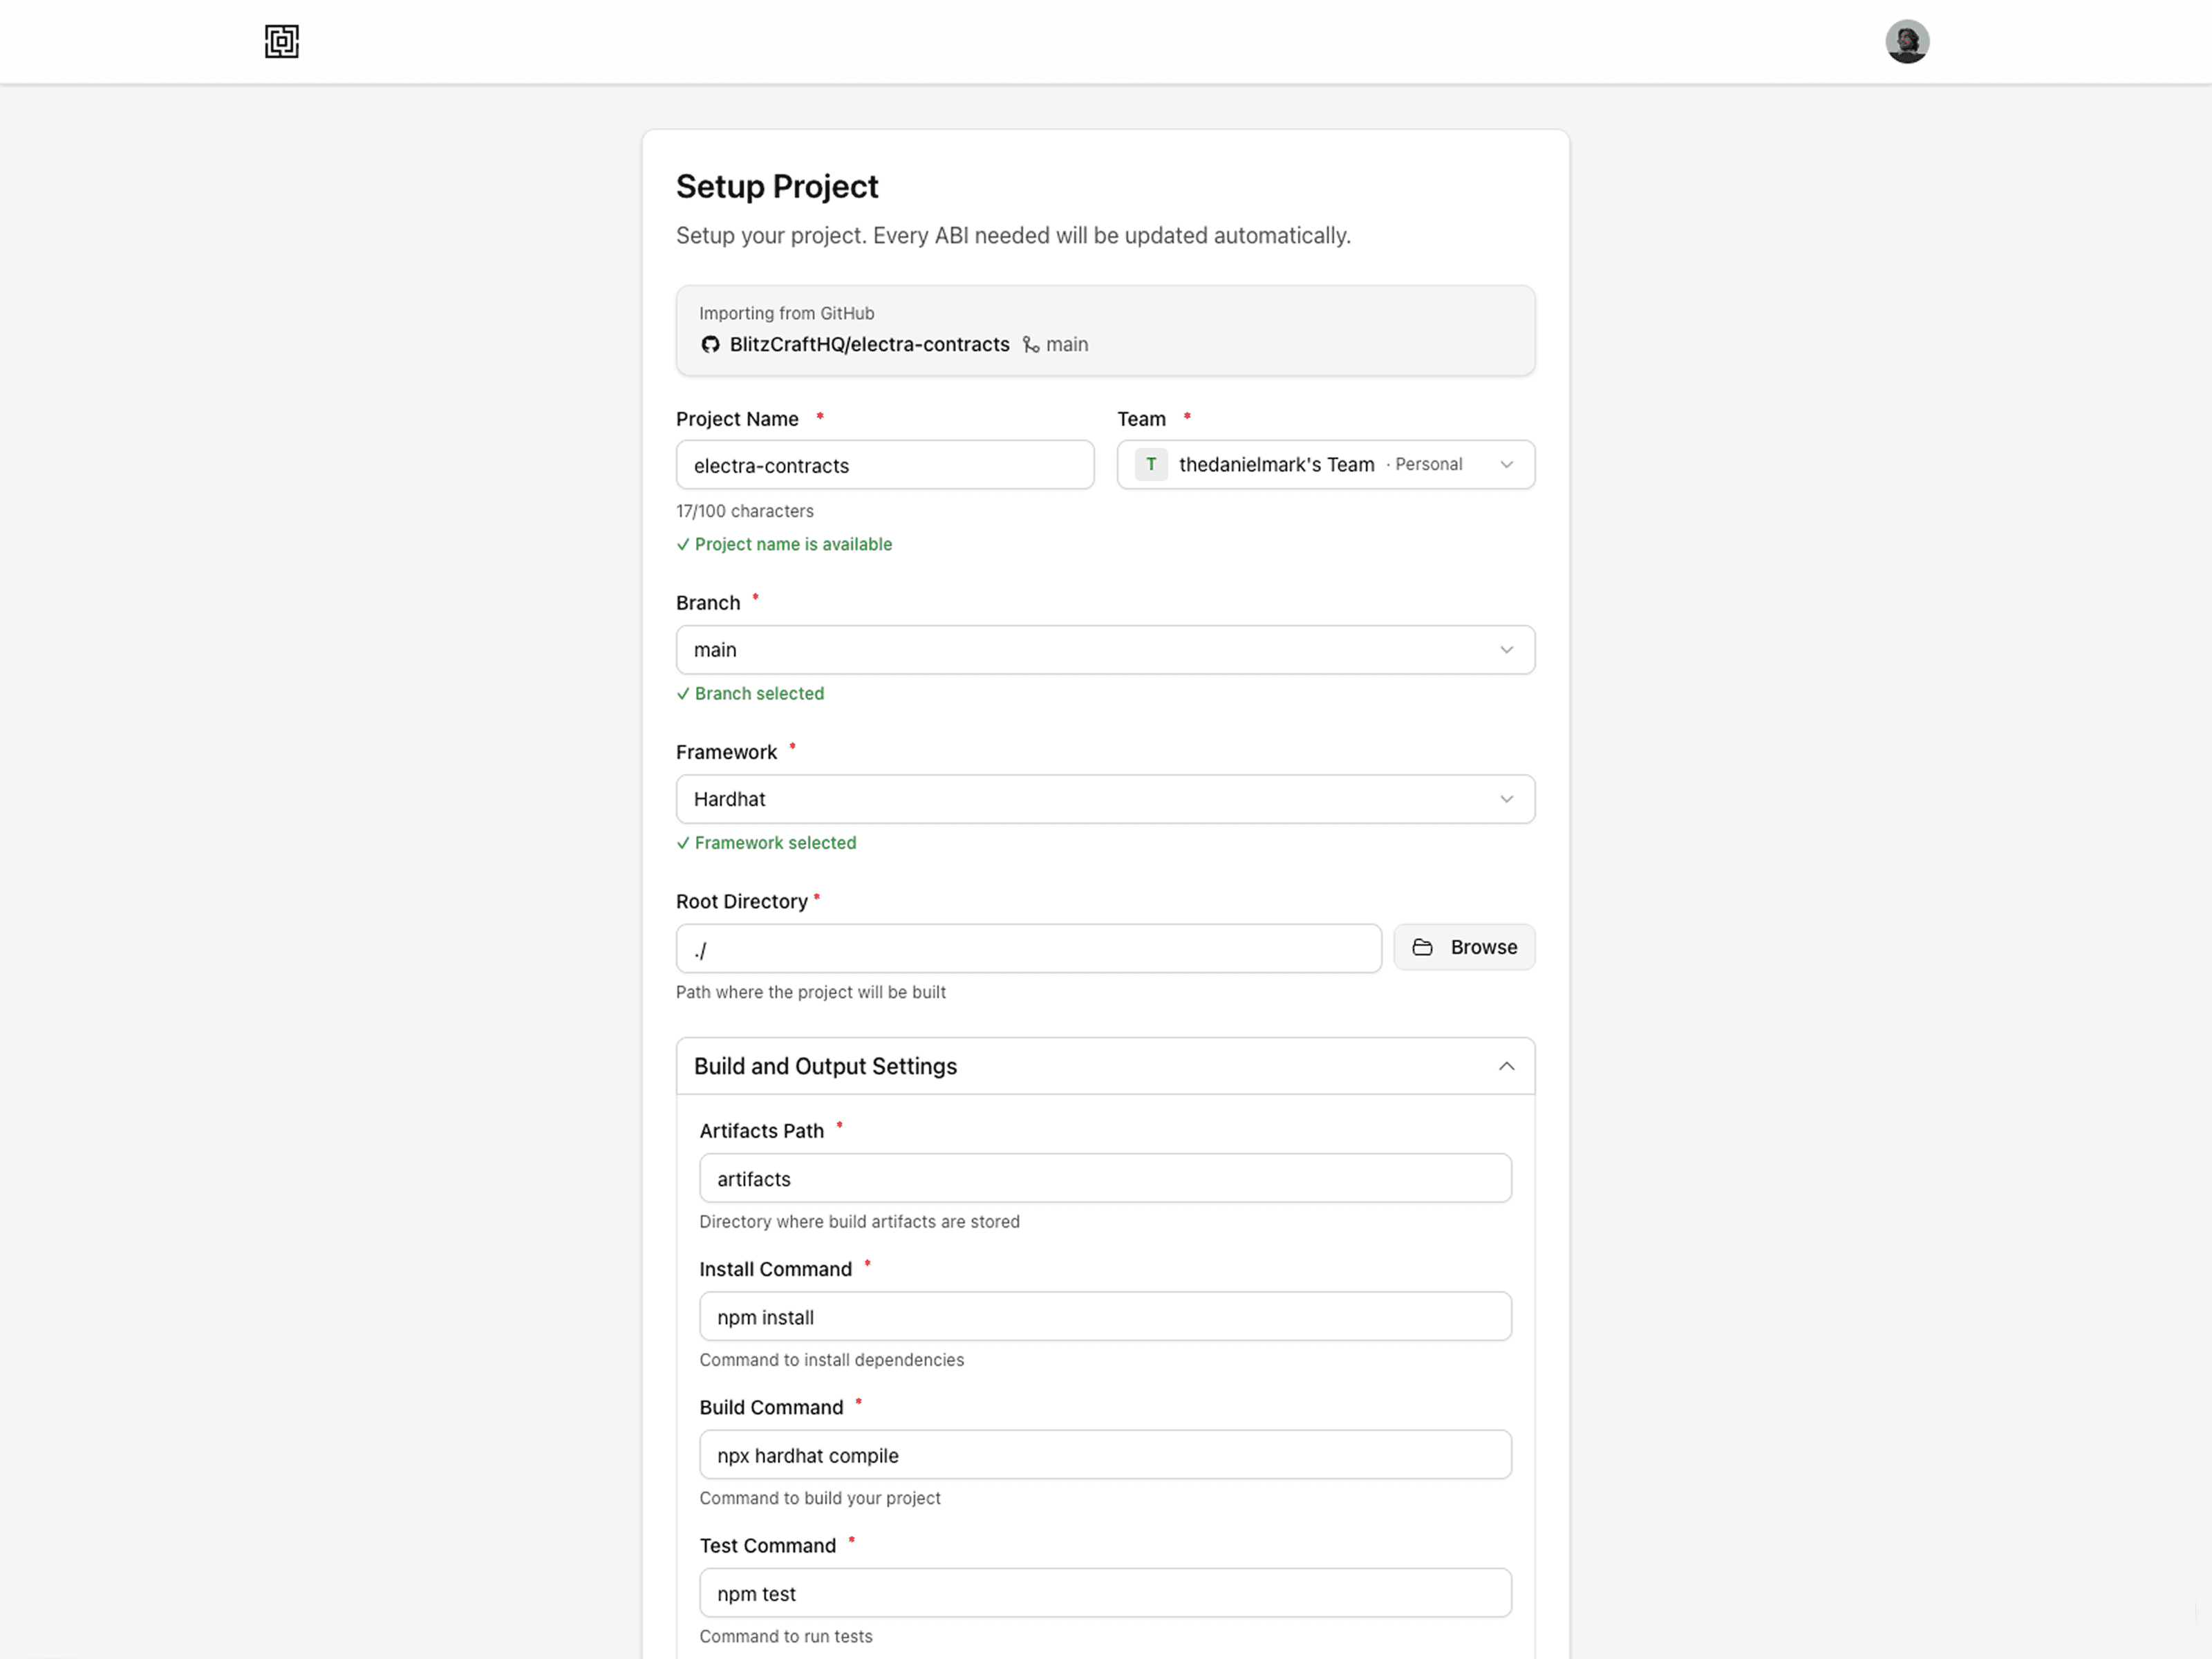Viewport: 2212px width, 1659px height.
Task: Click the git branch icon beside main
Action: coord(1031,344)
